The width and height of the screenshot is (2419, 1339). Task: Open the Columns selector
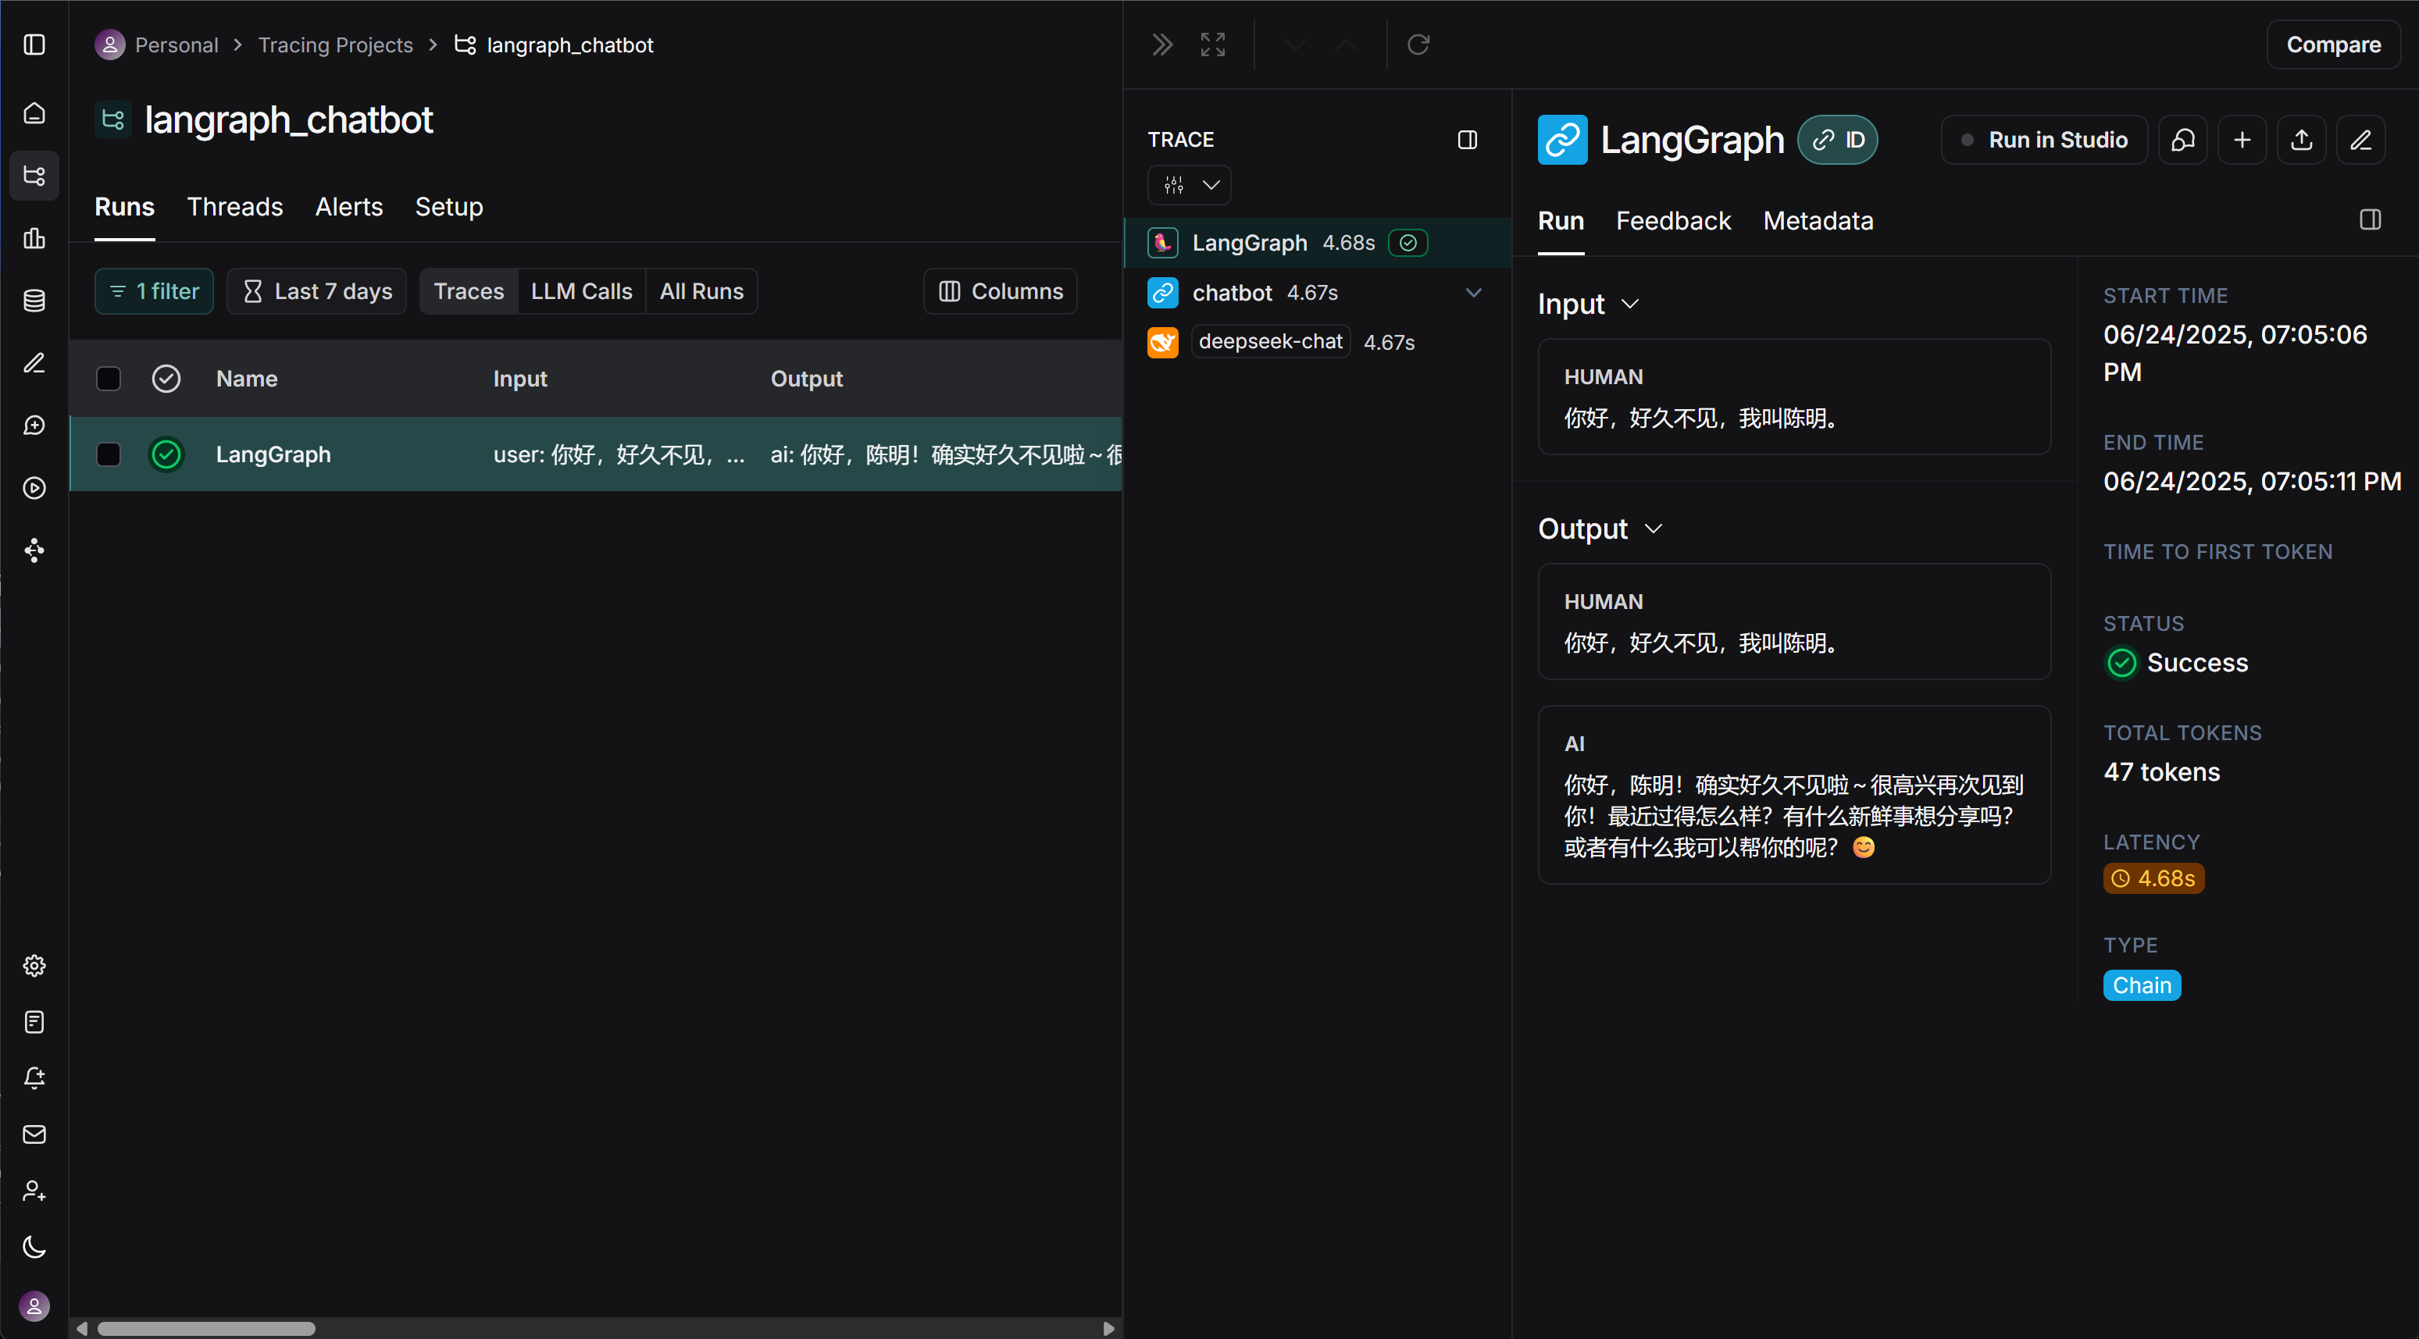coord(1000,291)
